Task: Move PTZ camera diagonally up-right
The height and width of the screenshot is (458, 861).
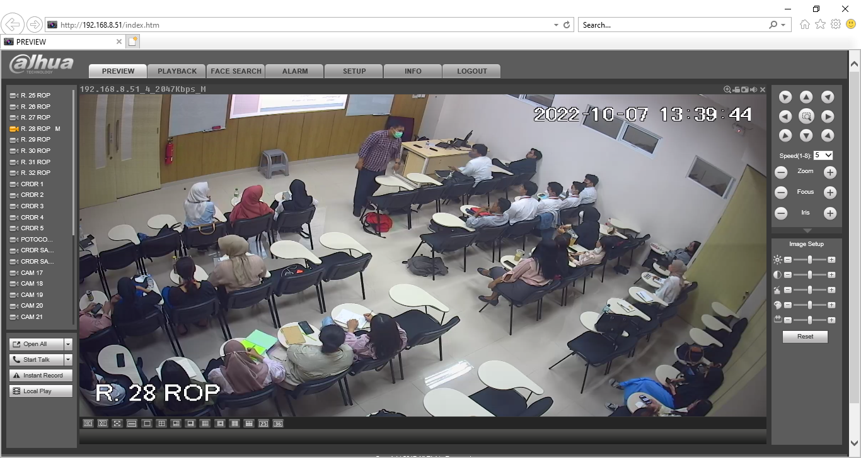Action: (828, 97)
